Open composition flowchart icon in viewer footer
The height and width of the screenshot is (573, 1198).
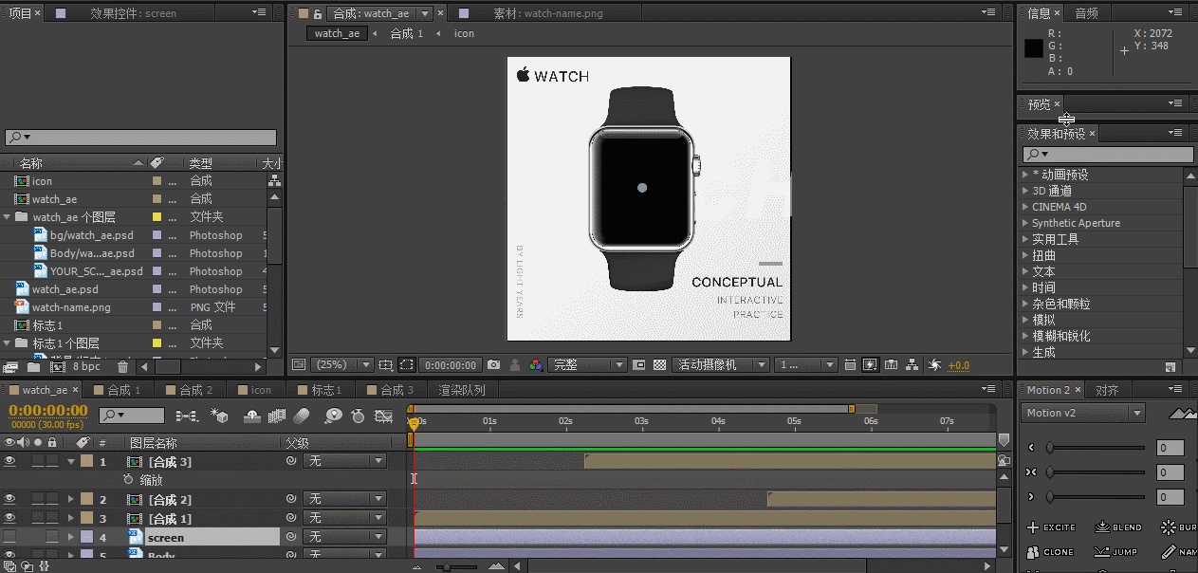pyautogui.click(x=912, y=364)
